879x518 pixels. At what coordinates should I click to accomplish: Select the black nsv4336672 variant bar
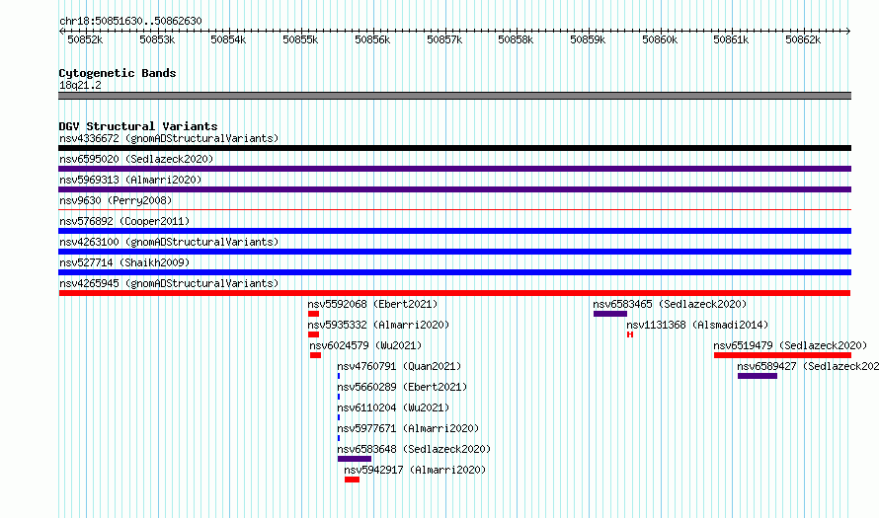click(454, 148)
